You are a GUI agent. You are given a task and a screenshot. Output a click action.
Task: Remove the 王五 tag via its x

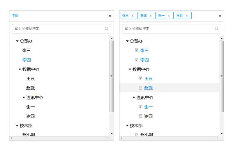tap(186, 16)
